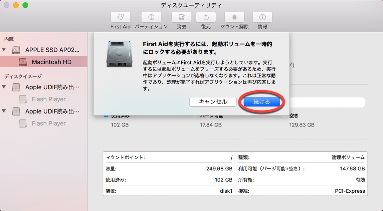
Task: Click the first Flash Player volume icon
Action: (23, 99)
